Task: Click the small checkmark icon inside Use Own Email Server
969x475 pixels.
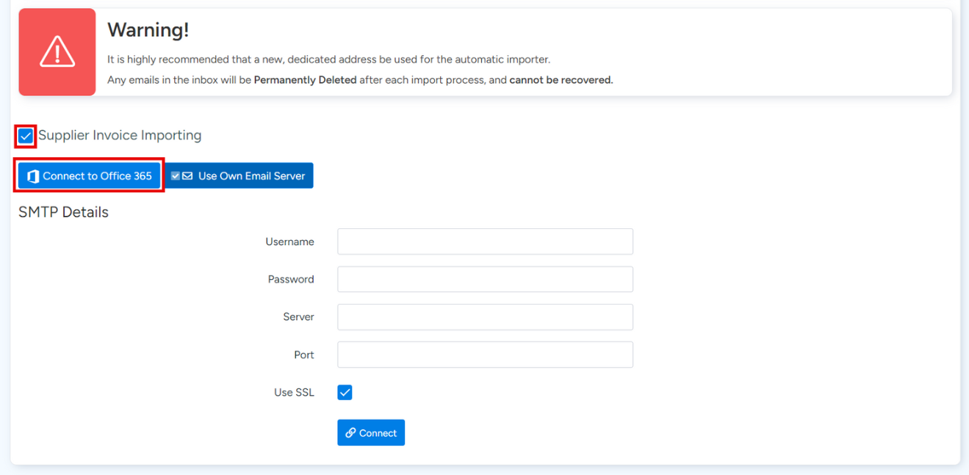Action: click(x=176, y=176)
